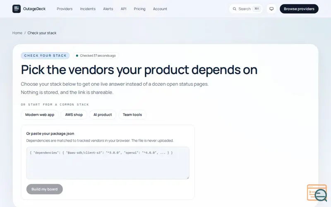
Task: Click the Browse providers button
Action: tap(299, 9)
